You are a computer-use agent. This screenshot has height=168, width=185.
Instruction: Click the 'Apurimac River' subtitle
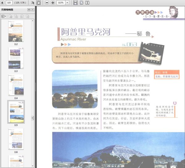click(x=73, y=39)
